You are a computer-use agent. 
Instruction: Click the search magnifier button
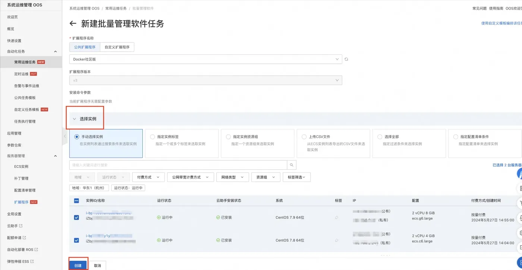click(292, 165)
